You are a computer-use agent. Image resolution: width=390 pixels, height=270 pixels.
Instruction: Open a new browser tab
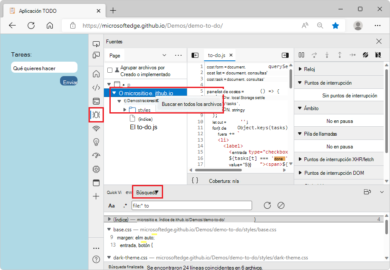(x=113, y=11)
